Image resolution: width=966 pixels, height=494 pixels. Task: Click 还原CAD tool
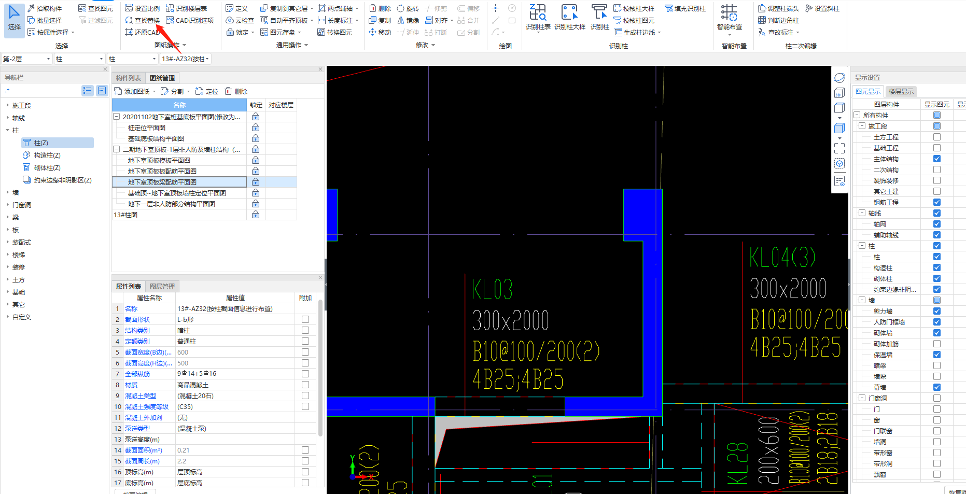(x=143, y=32)
